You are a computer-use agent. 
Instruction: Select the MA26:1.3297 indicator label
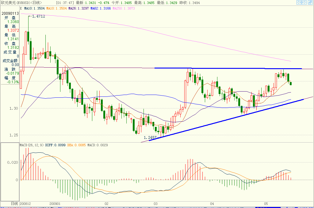click(x=78, y=8)
